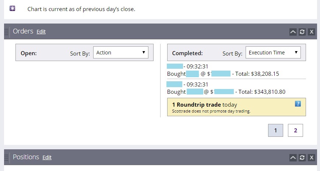Viewport: 320px width, 171px height.
Task: Collapse the Orders panel
Action: [x=293, y=32]
